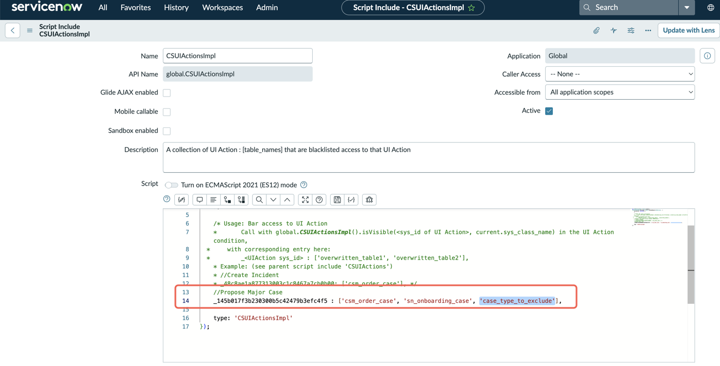Click the back arrow button

pyautogui.click(x=13, y=30)
